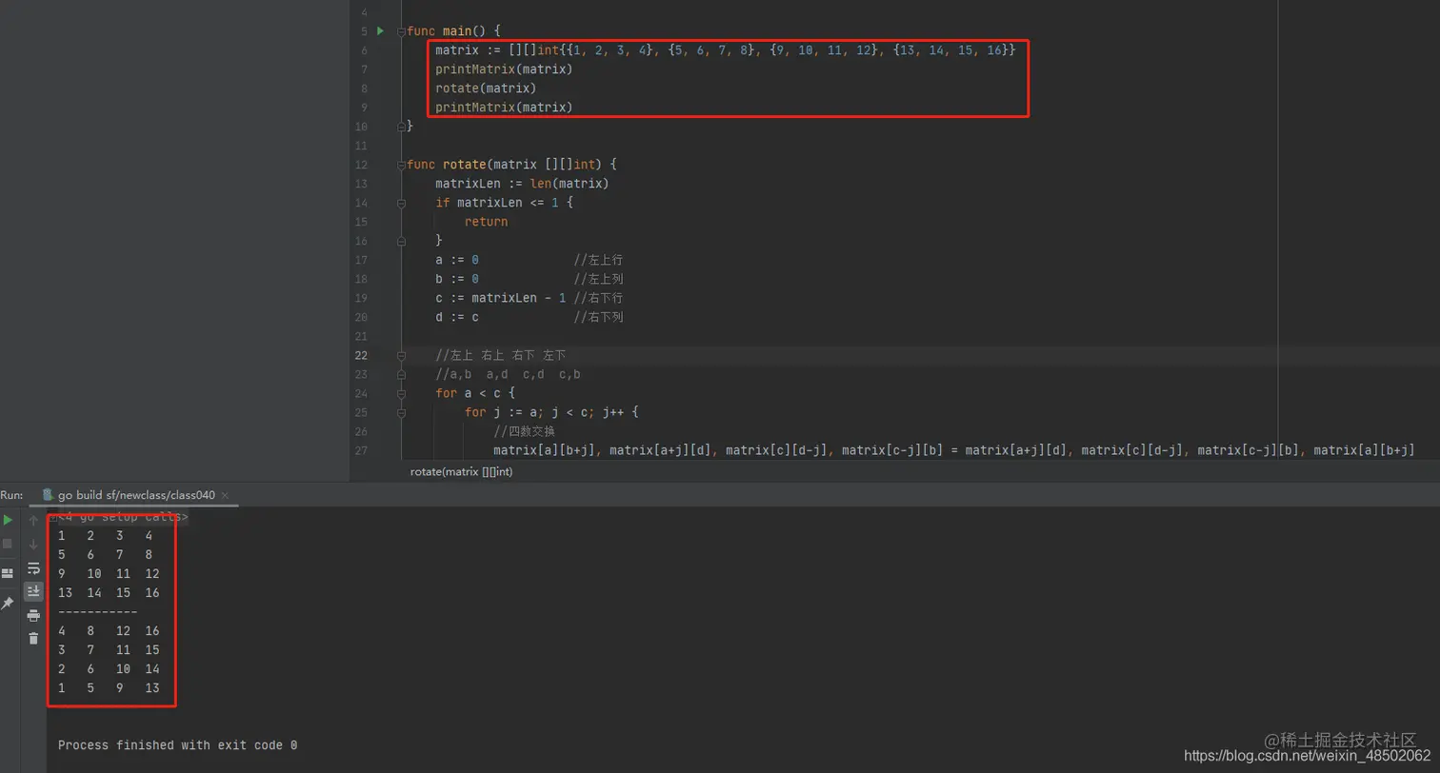This screenshot has height=773, width=1440.
Task: Run main from the gutter icon
Action: [x=380, y=31]
